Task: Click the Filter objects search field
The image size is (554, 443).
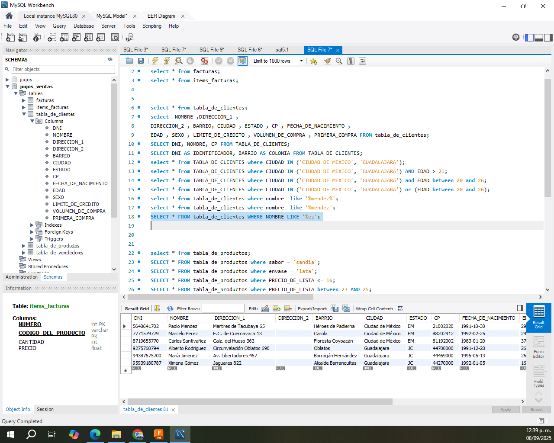Action: 63,69
